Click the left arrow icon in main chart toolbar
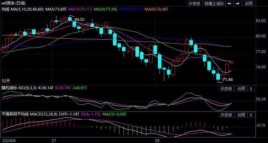 229,4
